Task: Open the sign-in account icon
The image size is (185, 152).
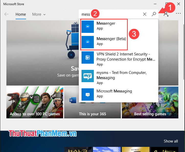Action: tap(166, 14)
